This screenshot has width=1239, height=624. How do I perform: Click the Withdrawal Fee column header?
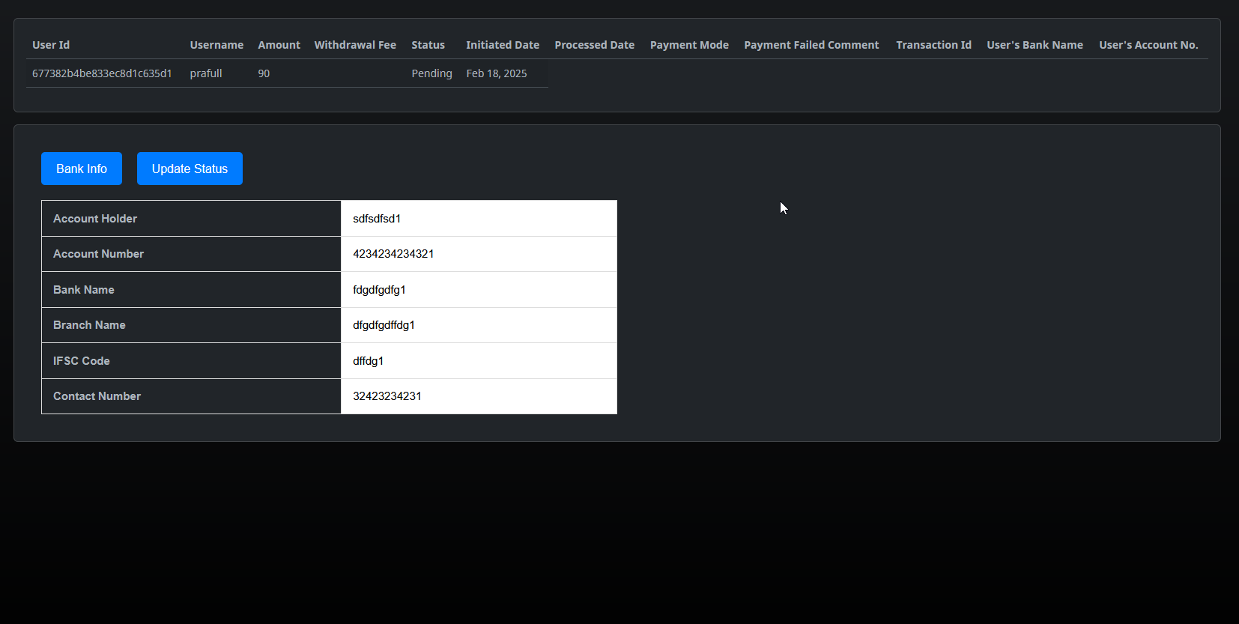pos(355,45)
